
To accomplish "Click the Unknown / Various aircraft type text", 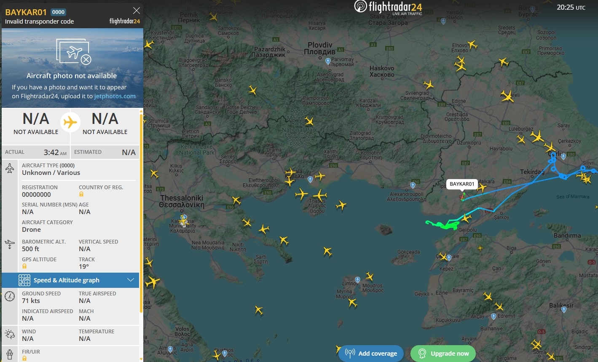I will pos(51,173).
